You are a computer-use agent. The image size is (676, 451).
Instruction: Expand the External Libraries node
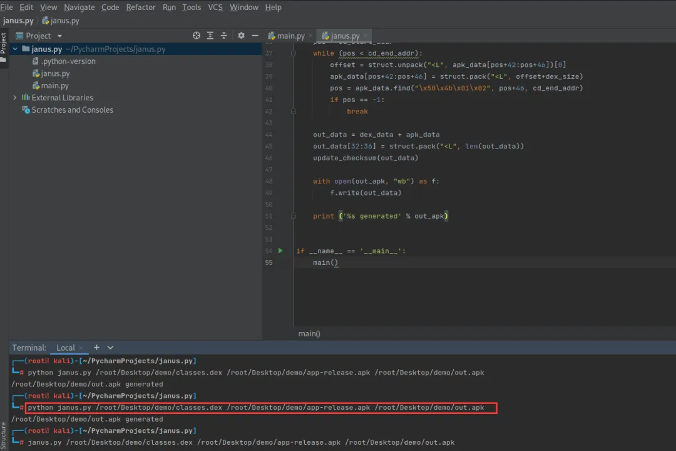[15, 98]
